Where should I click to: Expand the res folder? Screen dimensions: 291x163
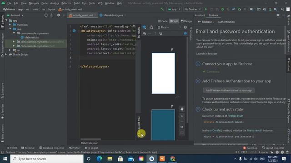tap(10, 50)
